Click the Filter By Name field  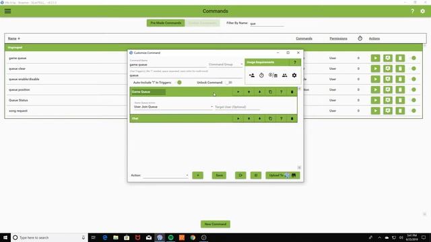click(x=267, y=24)
